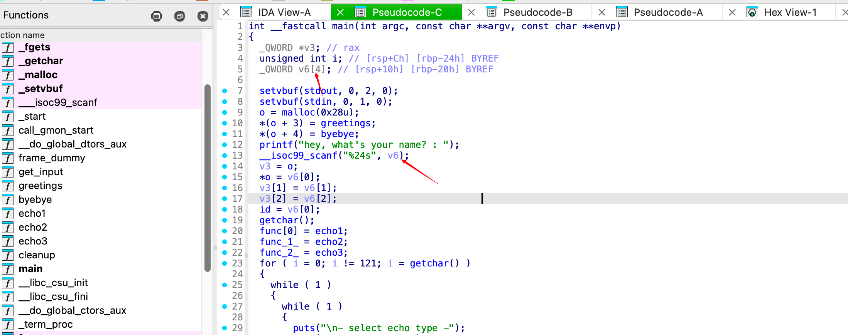Switch to the Pseudocode-A tab

(x=668, y=12)
